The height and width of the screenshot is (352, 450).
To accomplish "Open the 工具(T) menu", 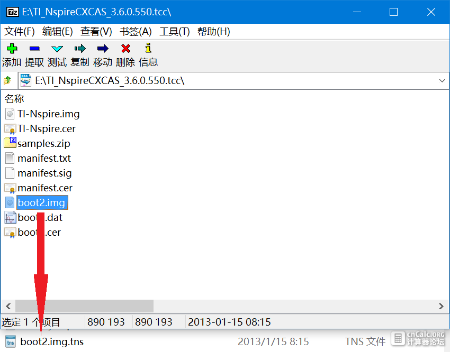I will pyautogui.click(x=175, y=31).
